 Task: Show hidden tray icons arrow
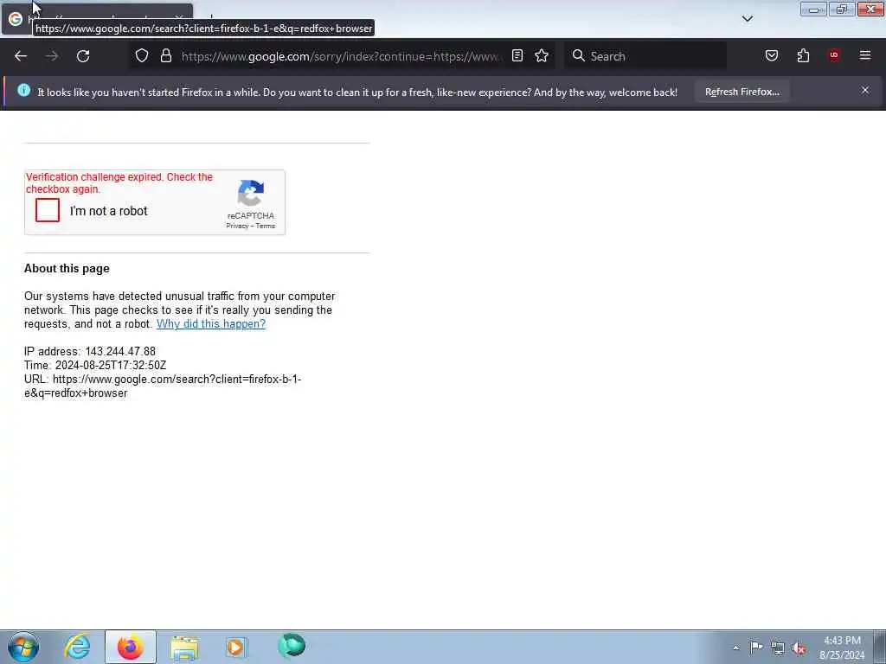tap(735, 648)
